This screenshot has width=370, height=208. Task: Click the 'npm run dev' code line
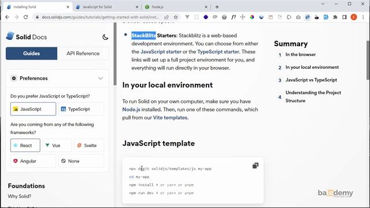(x=161, y=193)
